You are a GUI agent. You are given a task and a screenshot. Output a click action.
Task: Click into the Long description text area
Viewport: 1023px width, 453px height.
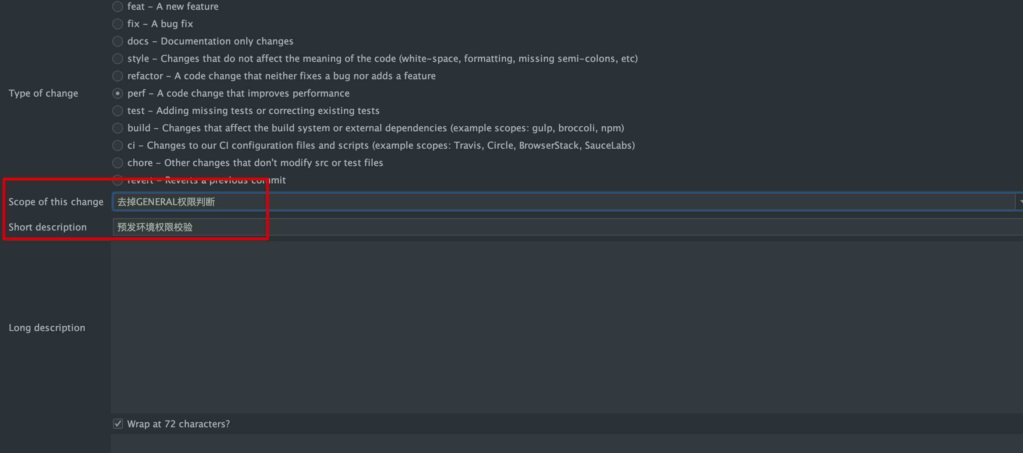point(567,327)
